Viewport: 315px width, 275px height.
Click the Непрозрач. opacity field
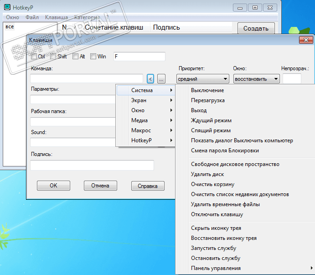coord(292,78)
